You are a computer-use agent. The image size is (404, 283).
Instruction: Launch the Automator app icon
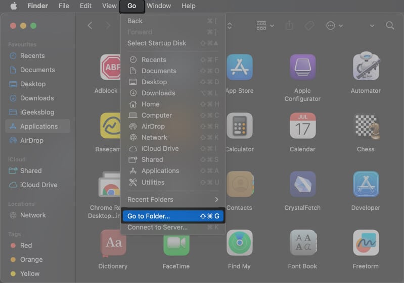(366, 67)
